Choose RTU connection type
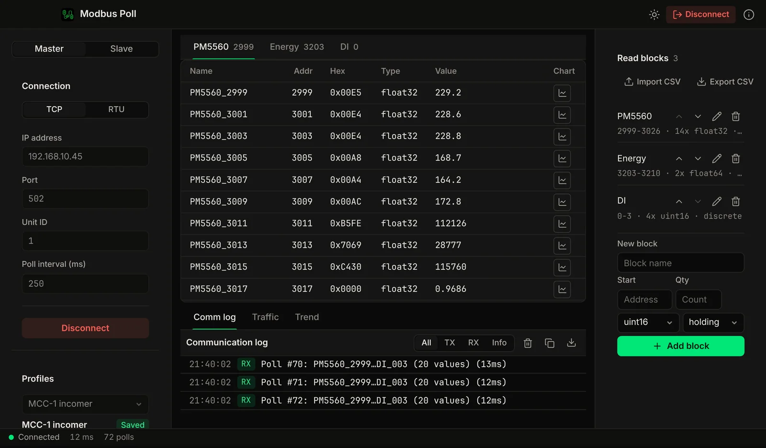Screen dimensions: 766x448 [116, 109]
